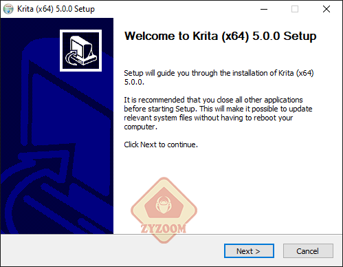
Task: Click the 'It is recommended' paragraph
Action: (x=218, y=113)
